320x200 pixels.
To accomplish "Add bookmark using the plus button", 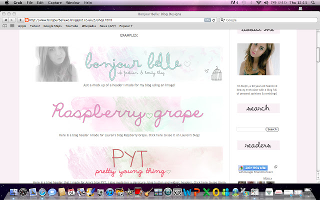I will (20, 20).
